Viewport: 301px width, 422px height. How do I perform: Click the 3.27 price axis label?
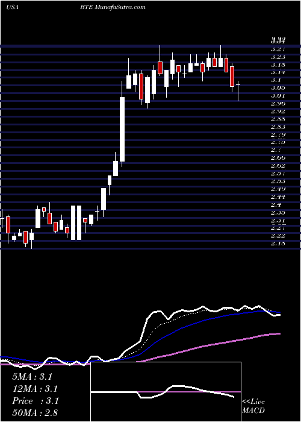278,49
